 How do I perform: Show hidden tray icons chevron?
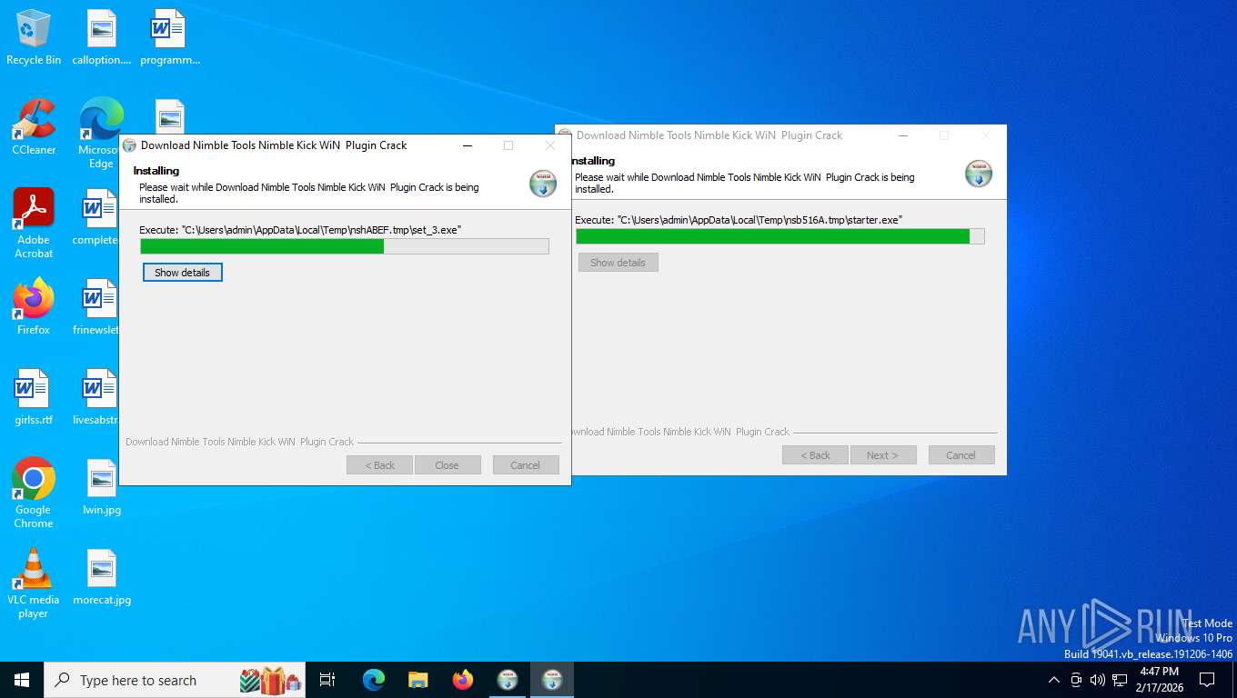(x=1054, y=680)
